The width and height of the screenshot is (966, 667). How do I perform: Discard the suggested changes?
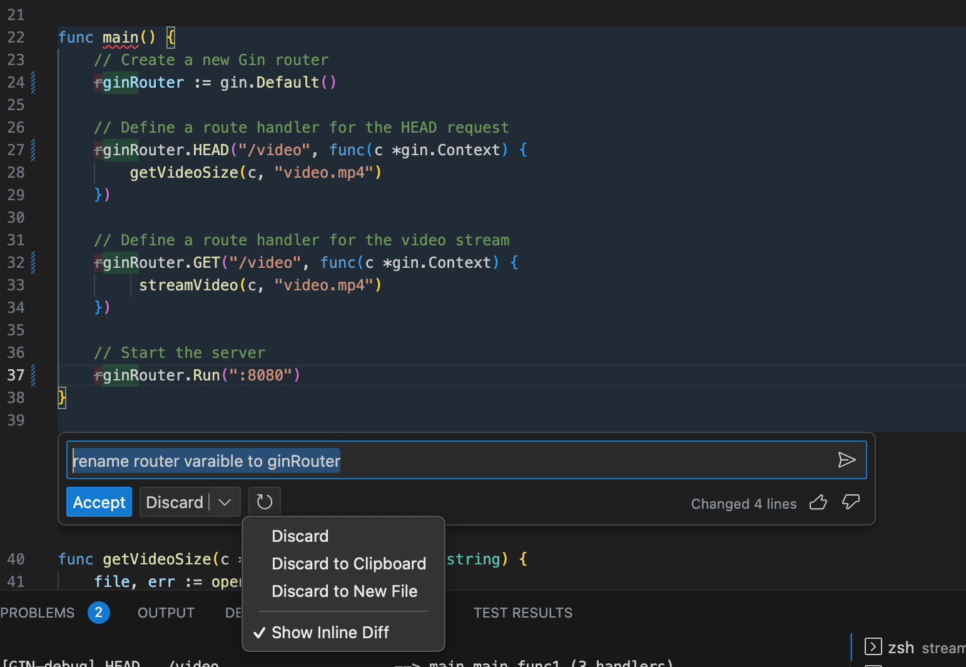(x=175, y=502)
